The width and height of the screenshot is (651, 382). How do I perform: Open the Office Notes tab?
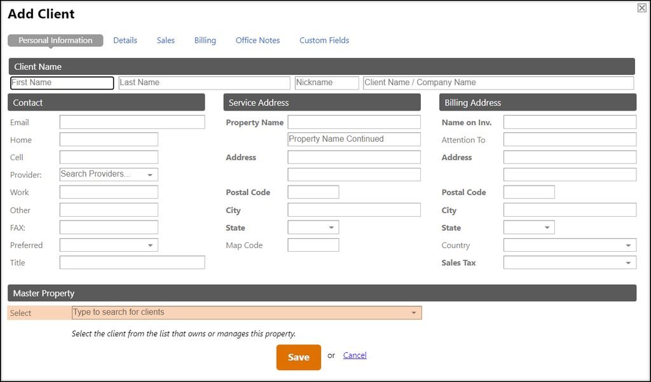pos(258,40)
